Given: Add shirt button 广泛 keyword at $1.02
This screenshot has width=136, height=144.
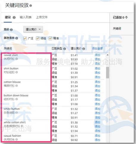Looking at the screenshot, I should 97,68.
